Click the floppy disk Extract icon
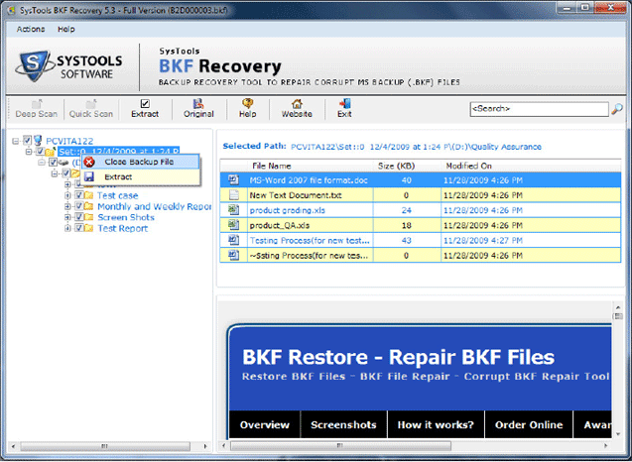 (89, 176)
